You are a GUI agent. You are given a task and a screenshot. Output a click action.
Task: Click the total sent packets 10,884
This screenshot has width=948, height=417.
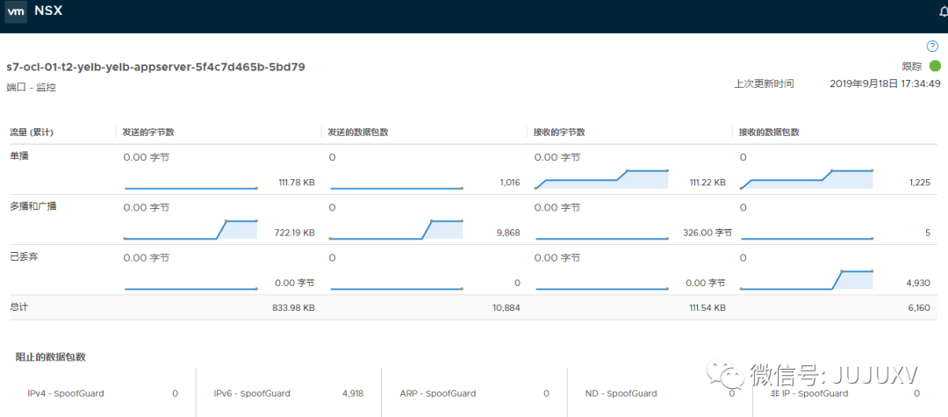[x=506, y=307]
